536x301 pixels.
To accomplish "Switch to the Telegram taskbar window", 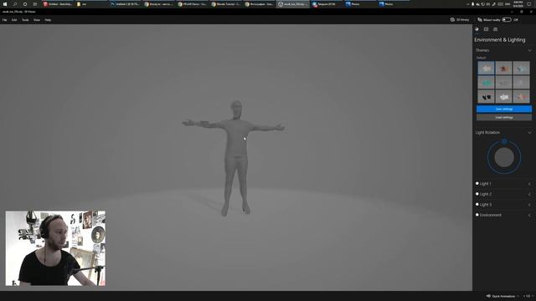I will (326, 4).
